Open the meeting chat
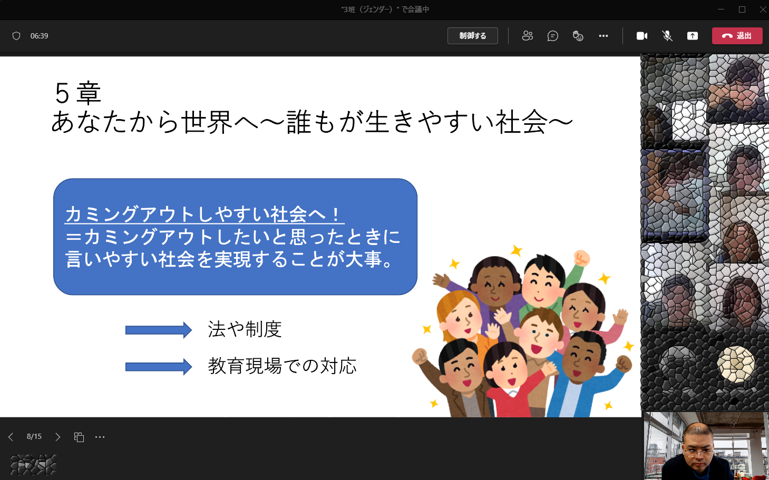 [x=552, y=36]
